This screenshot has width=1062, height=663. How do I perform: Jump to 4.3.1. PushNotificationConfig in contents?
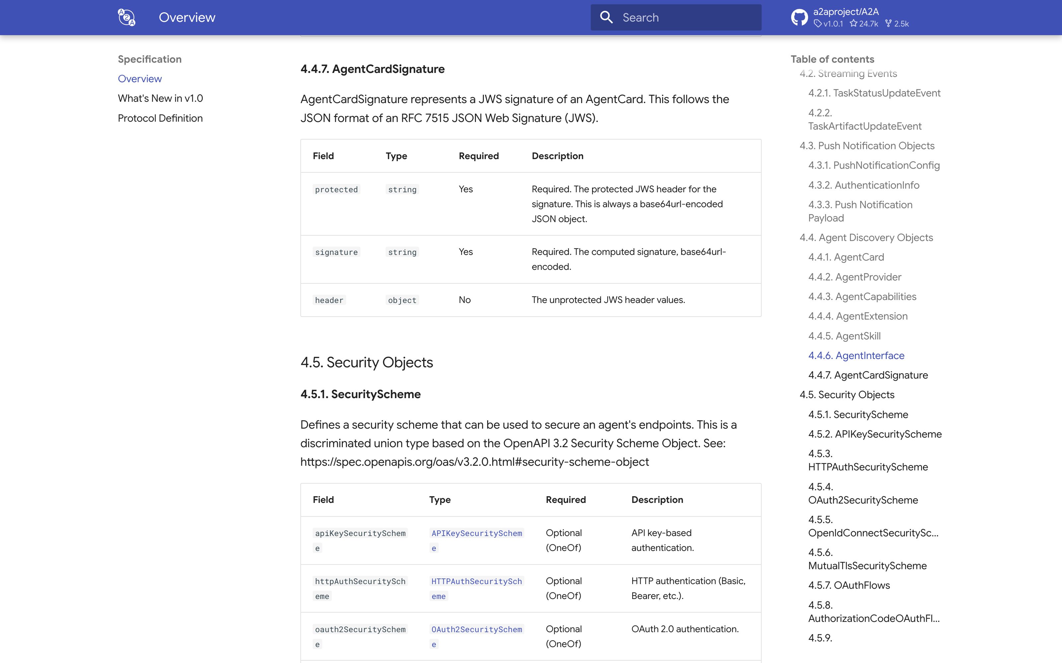point(874,165)
